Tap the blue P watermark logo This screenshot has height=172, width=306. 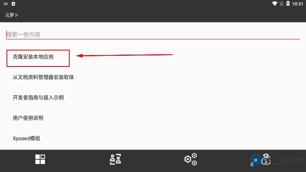click(x=256, y=160)
